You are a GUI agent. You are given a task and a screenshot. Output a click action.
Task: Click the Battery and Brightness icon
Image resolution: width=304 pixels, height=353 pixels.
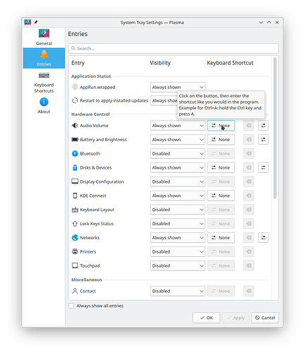tap(75, 140)
